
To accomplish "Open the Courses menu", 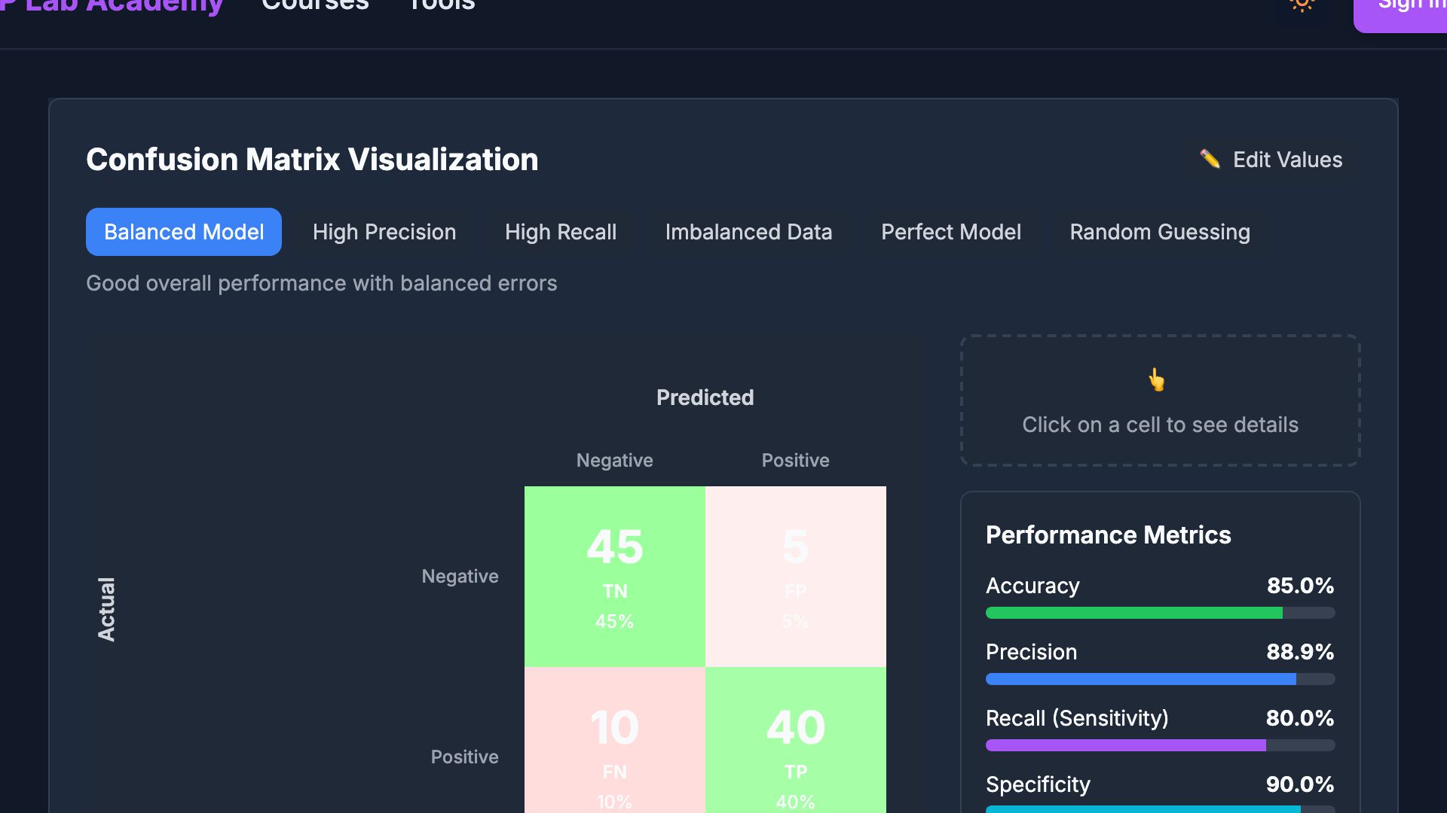I will [x=315, y=6].
